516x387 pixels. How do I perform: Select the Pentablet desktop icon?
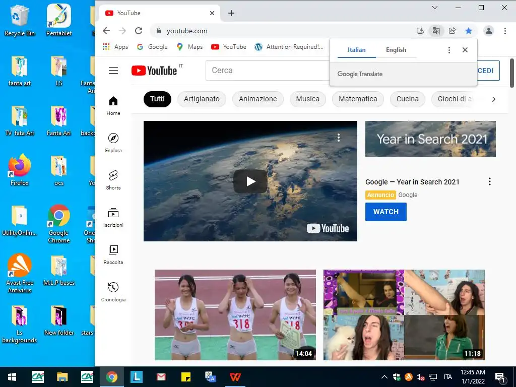[59, 20]
